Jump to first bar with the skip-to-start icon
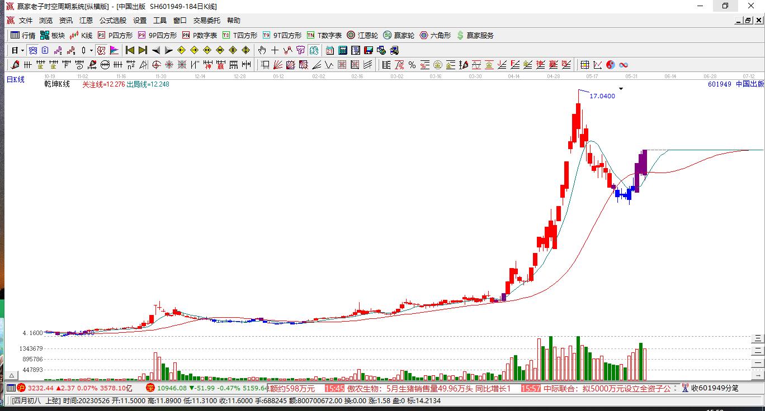The height and width of the screenshot is (411, 765). [130, 50]
